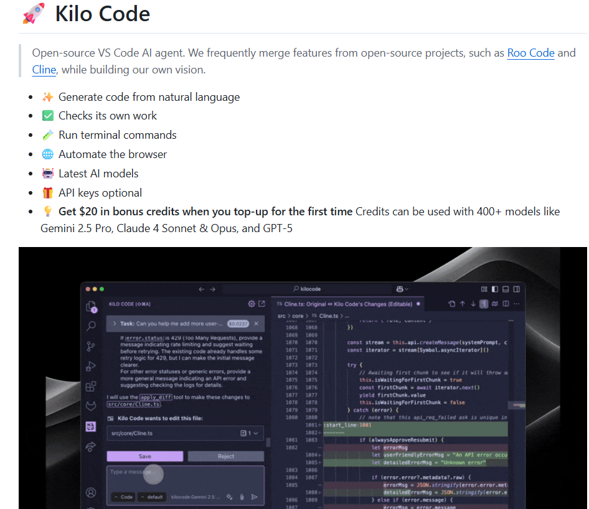Open the Code mode selector
589x509 pixels.
coord(123,497)
